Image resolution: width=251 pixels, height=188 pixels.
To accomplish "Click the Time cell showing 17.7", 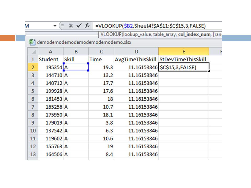I will click(x=101, y=83).
